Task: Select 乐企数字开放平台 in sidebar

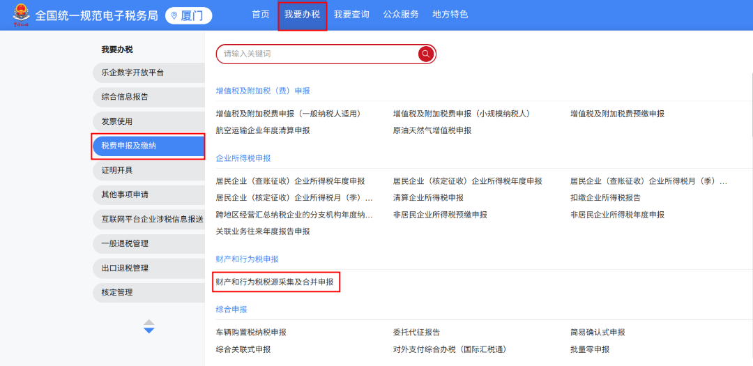Action: 149,73
